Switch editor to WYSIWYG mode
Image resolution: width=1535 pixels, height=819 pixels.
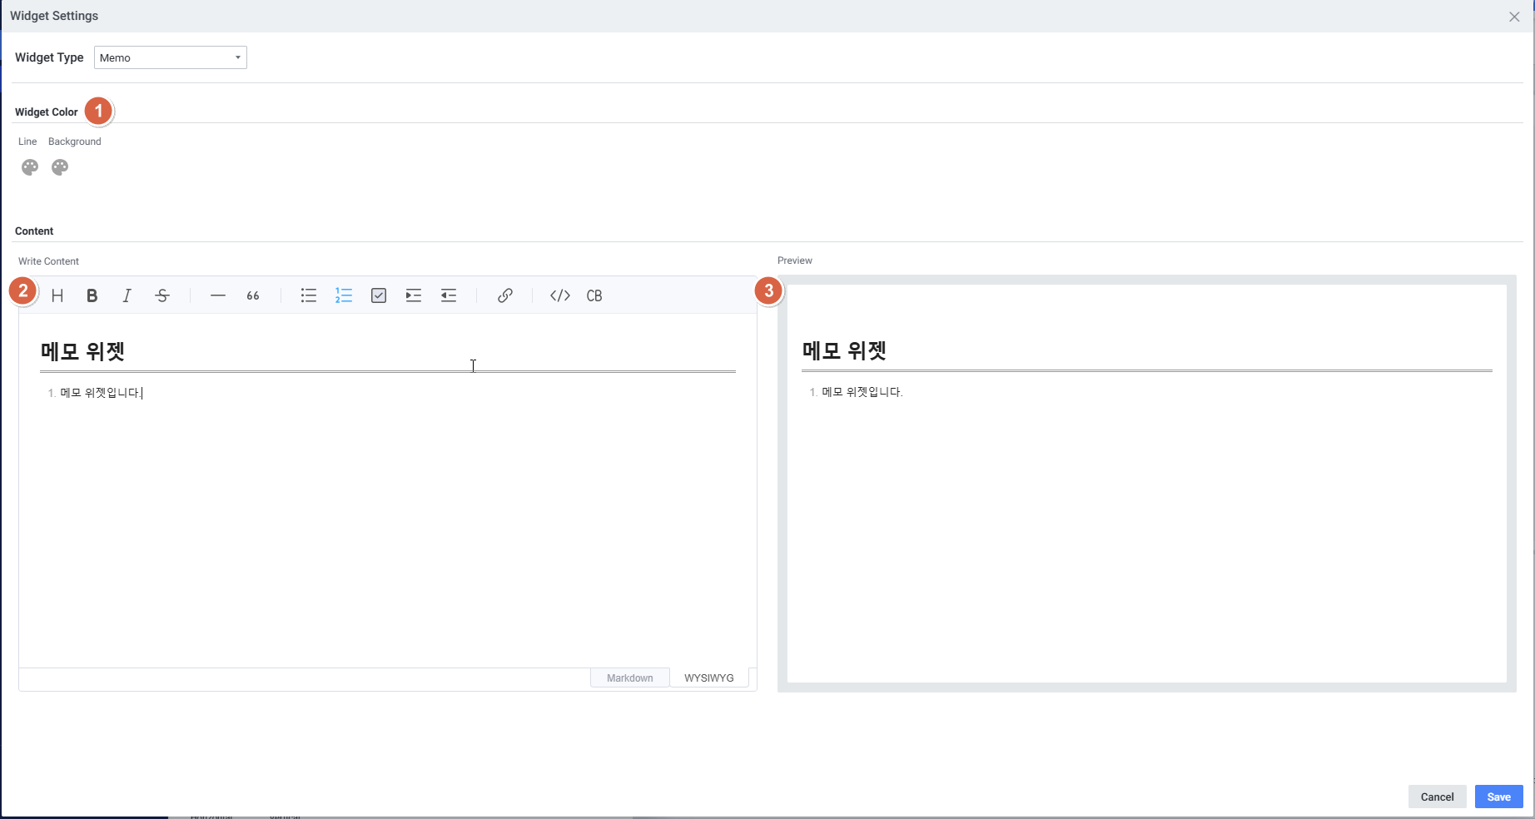[709, 678]
